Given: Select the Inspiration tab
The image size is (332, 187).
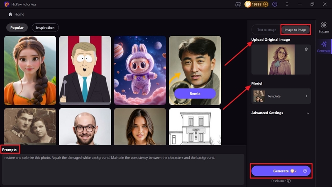Looking at the screenshot, I should (45, 27).
